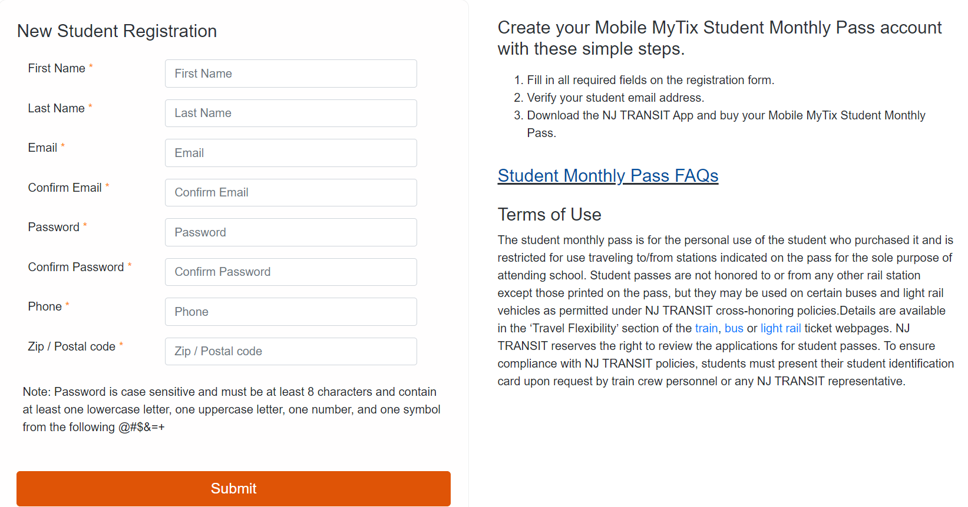Focus the Password entry field
The image size is (968, 507).
coord(290,232)
